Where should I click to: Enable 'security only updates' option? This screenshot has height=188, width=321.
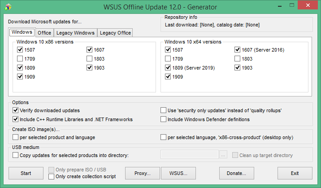[x=163, y=110]
